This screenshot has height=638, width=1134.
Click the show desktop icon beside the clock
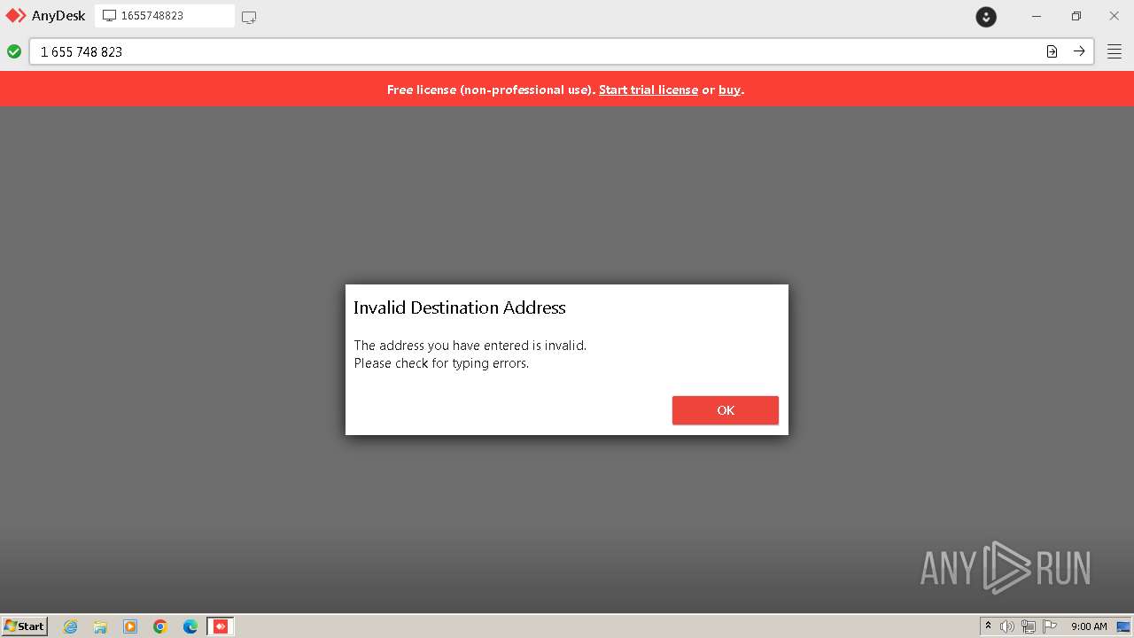point(1123,626)
